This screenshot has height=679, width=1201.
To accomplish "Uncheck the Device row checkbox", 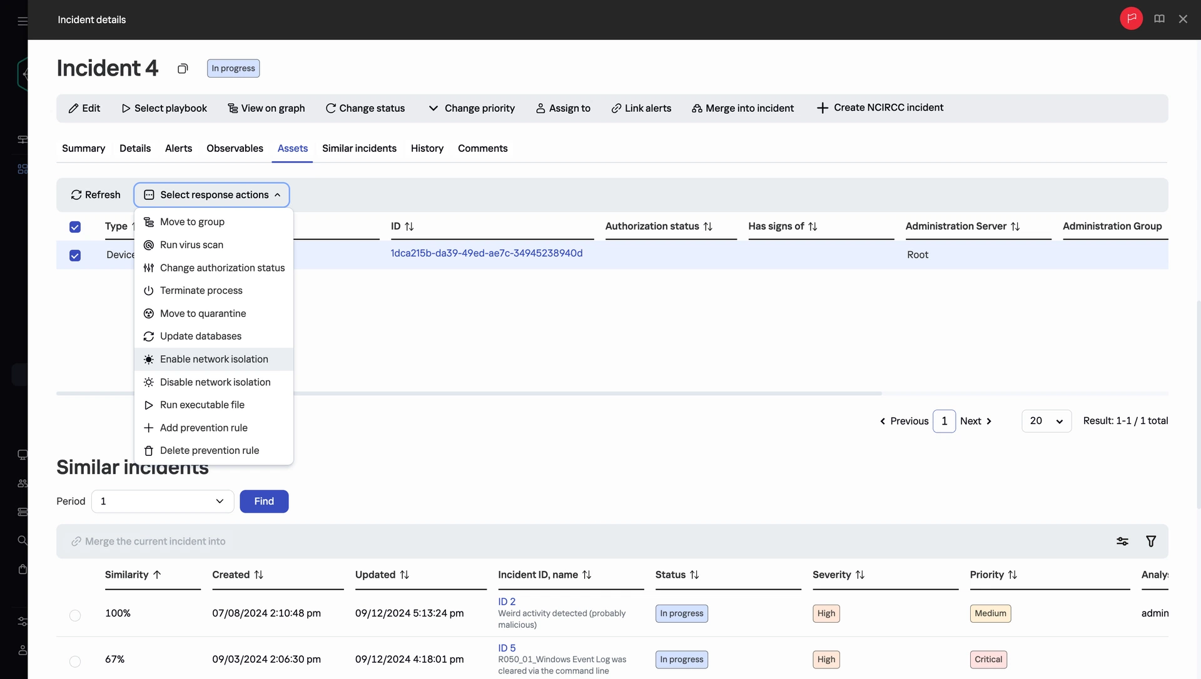I will (75, 255).
